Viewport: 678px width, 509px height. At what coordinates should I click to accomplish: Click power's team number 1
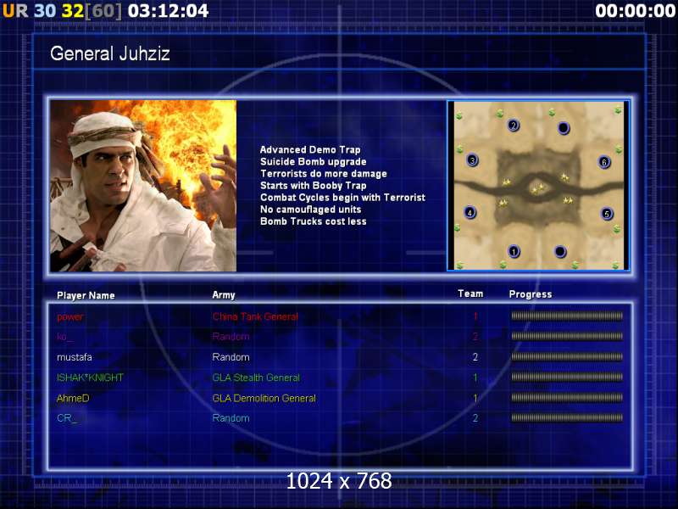point(475,316)
